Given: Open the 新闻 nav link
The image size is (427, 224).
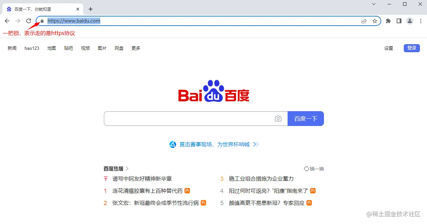Looking at the screenshot, I should tap(12, 48).
